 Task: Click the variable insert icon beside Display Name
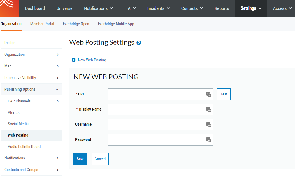208,109
